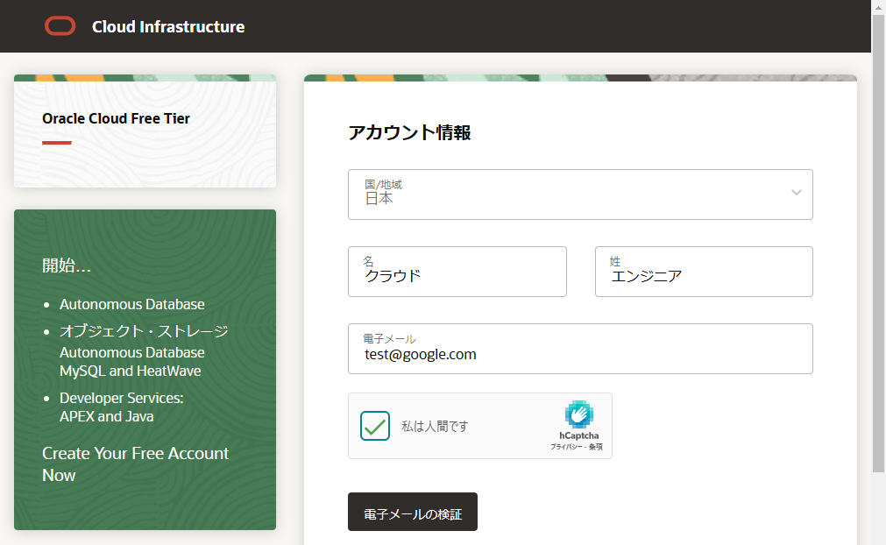886x545 pixels.
Task: Click the アカウント情報 heading
Action: [x=409, y=132]
